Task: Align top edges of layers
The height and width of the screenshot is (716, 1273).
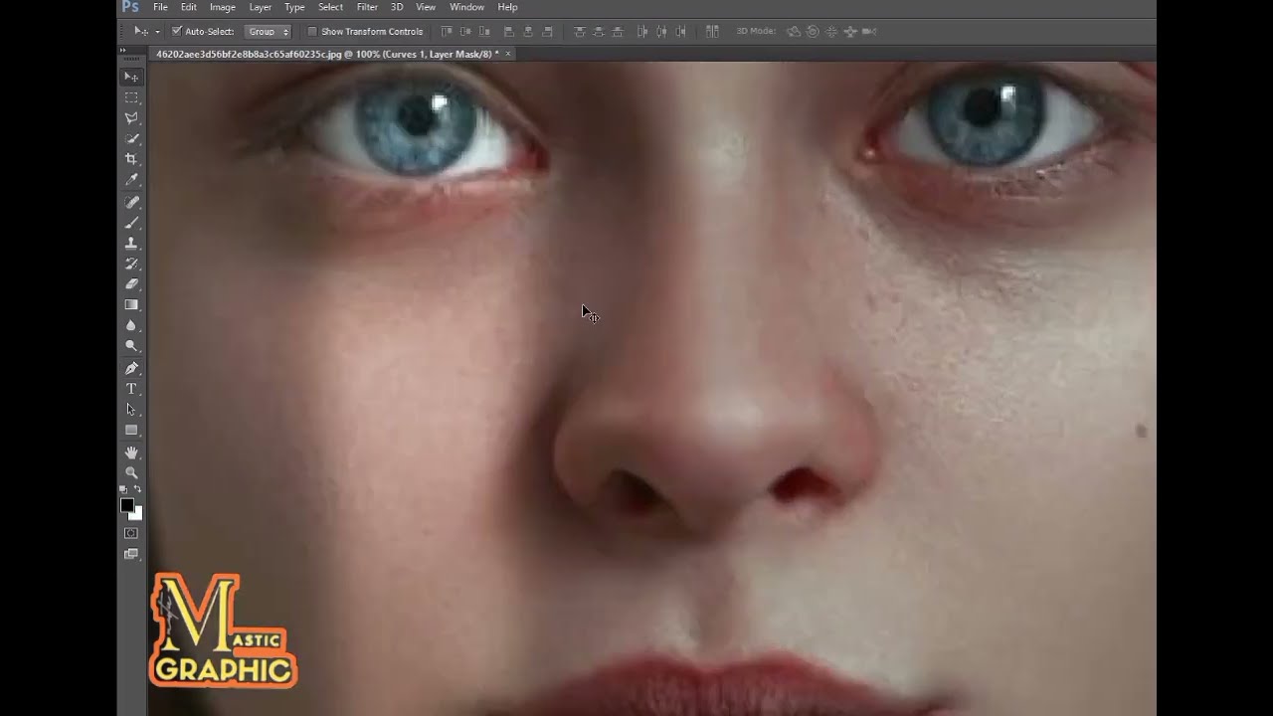Action: pyautogui.click(x=447, y=32)
